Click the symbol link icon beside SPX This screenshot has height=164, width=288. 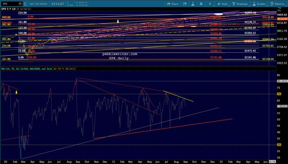[x=25, y=4]
